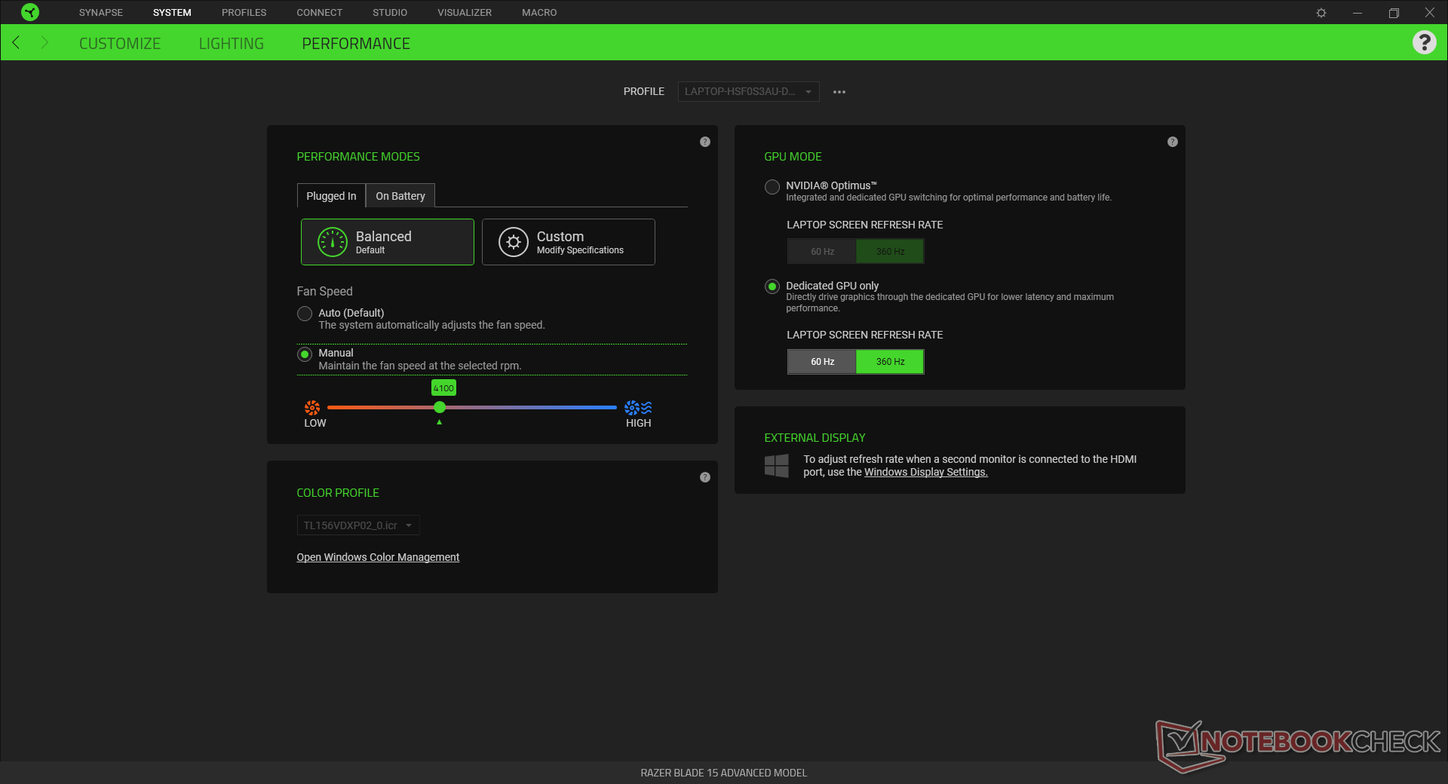The width and height of the screenshot is (1448, 784).
Task: Select Auto (Default) fan speed
Action: pos(305,314)
